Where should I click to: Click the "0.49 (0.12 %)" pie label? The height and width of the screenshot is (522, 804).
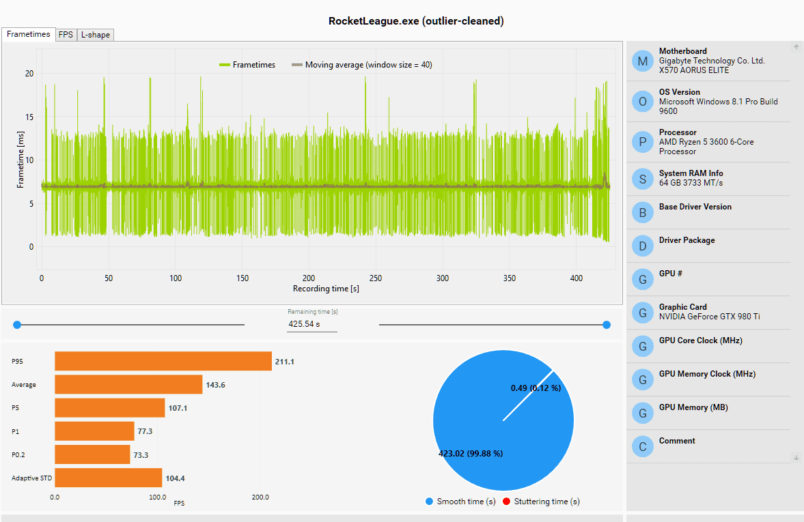[x=536, y=388]
